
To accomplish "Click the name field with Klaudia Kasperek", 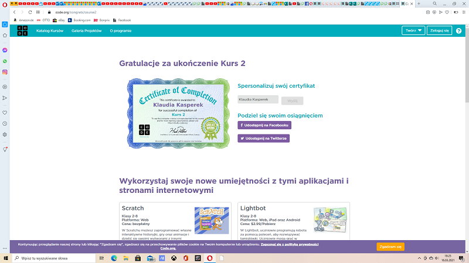I will (258, 100).
